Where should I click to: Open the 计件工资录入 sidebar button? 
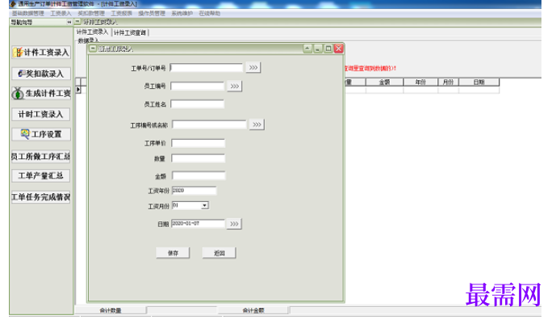point(41,53)
